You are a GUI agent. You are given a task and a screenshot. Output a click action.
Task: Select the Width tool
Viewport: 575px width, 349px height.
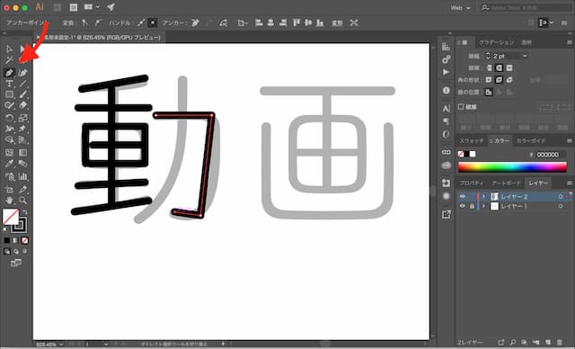[x=9, y=129]
